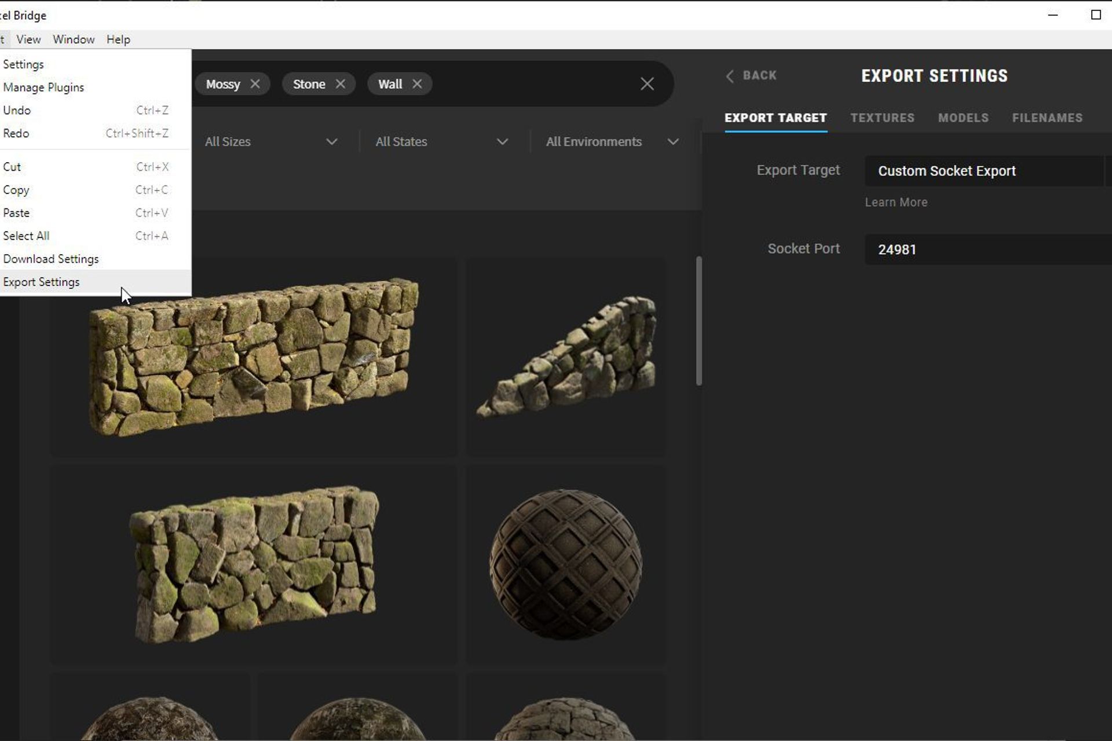This screenshot has height=741, width=1112.
Task: Switch to the TEXTURES tab
Action: [x=883, y=118]
